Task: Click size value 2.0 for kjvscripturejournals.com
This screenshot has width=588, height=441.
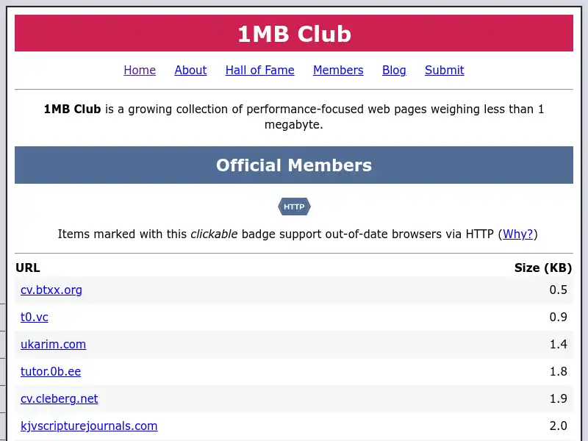Action: [x=559, y=426]
